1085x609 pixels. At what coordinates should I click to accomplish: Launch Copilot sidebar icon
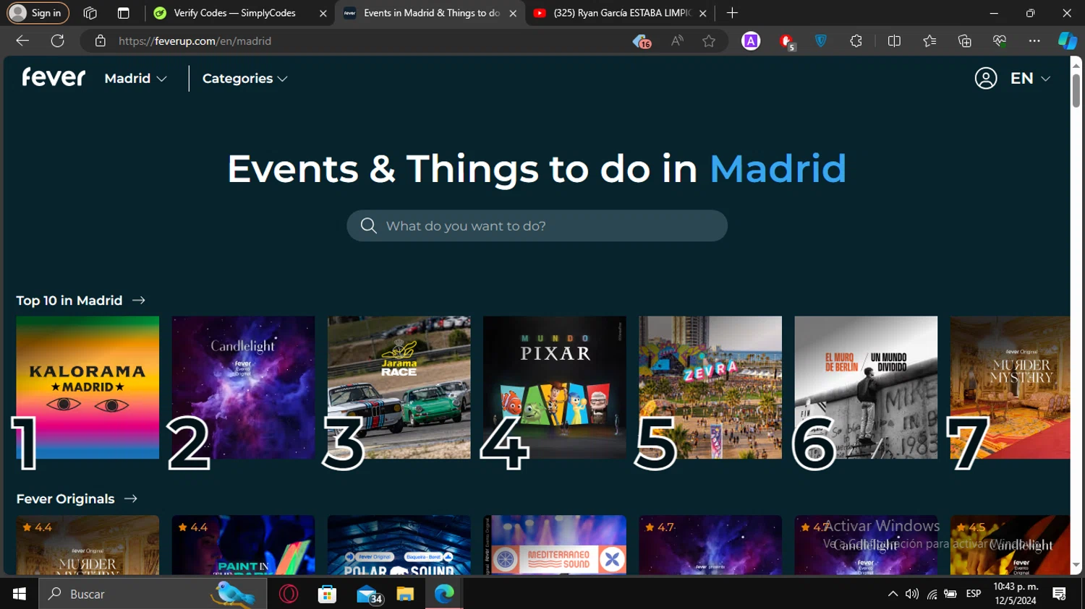tap(1067, 41)
